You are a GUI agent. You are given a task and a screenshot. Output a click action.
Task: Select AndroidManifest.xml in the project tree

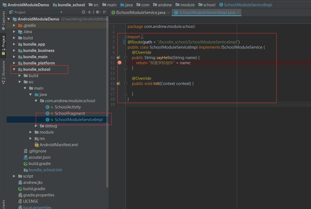click(59, 145)
